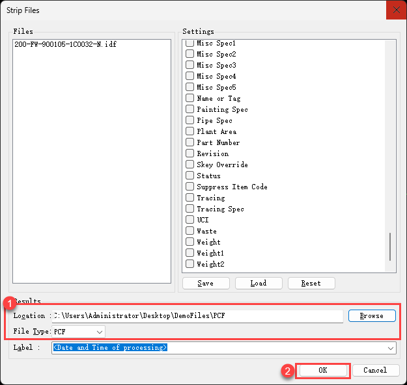This screenshot has height=385, width=407.
Task: Toggle the UCI checkbox
Action: (x=190, y=220)
